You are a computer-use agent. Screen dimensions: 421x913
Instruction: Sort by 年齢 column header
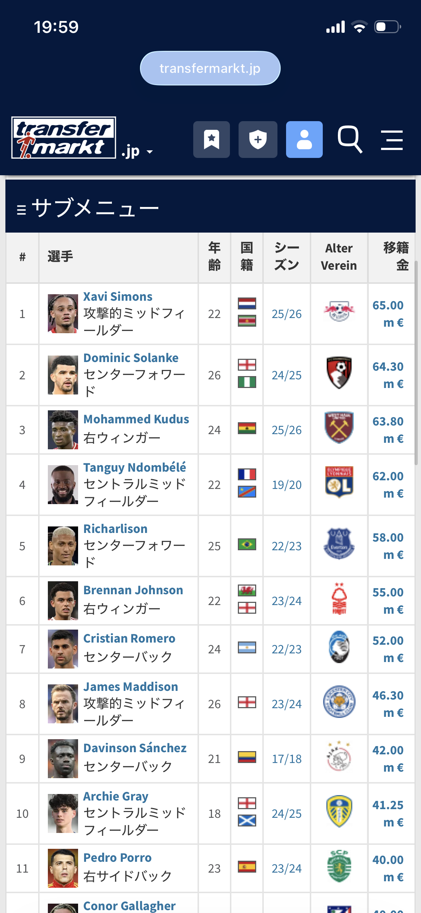tap(214, 256)
